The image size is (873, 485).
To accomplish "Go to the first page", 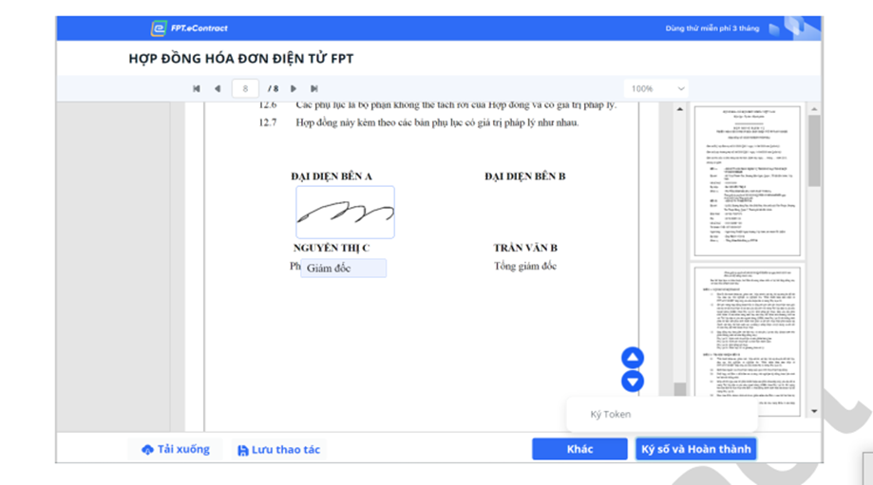I will [x=197, y=89].
